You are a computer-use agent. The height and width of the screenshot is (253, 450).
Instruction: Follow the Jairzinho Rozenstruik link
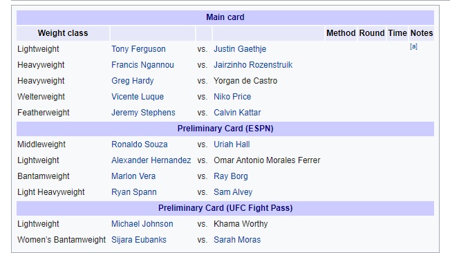tap(253, 65)
